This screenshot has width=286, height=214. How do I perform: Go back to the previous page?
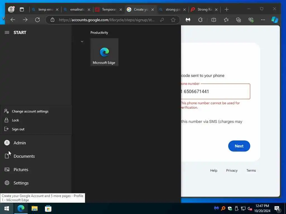(13, 20)
